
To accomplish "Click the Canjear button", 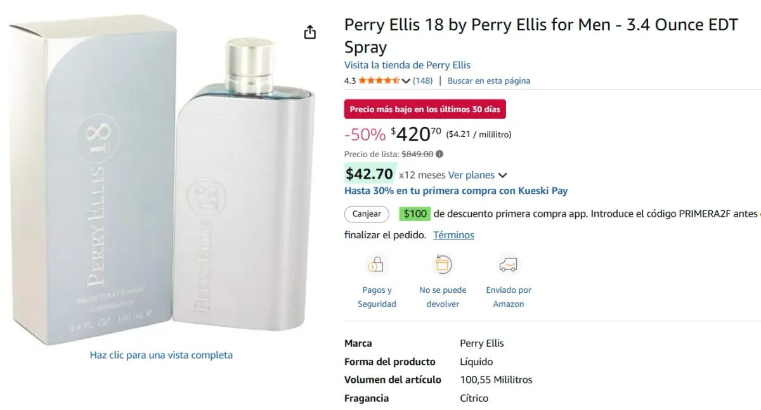I will click(x=366, y=214).
